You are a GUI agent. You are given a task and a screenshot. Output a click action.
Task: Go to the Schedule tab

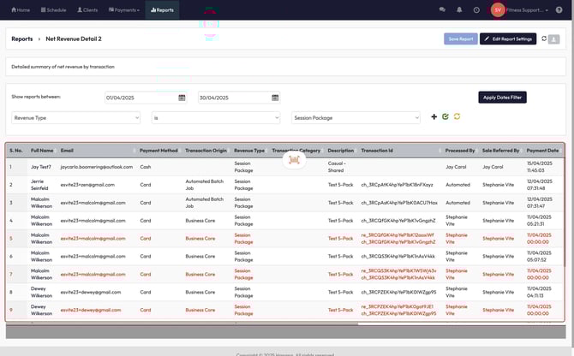pyautogui.click(x=53, y=9)
